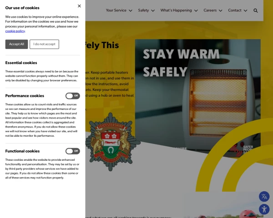The height and width of the screenshot is (218, 273).
Task: Expand the Contact menu chevron
Action: click(x=246, y=10)
